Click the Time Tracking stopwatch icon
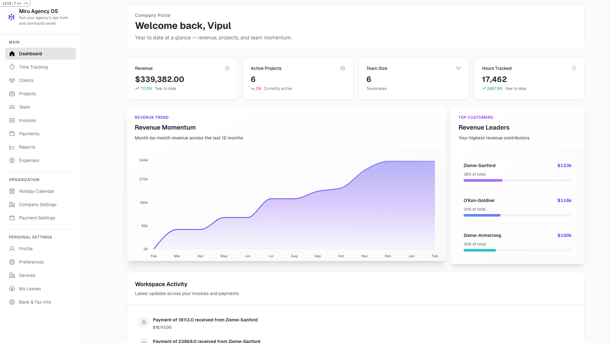Viewport: 610px width, 343px height. click(x=12, y=67)
